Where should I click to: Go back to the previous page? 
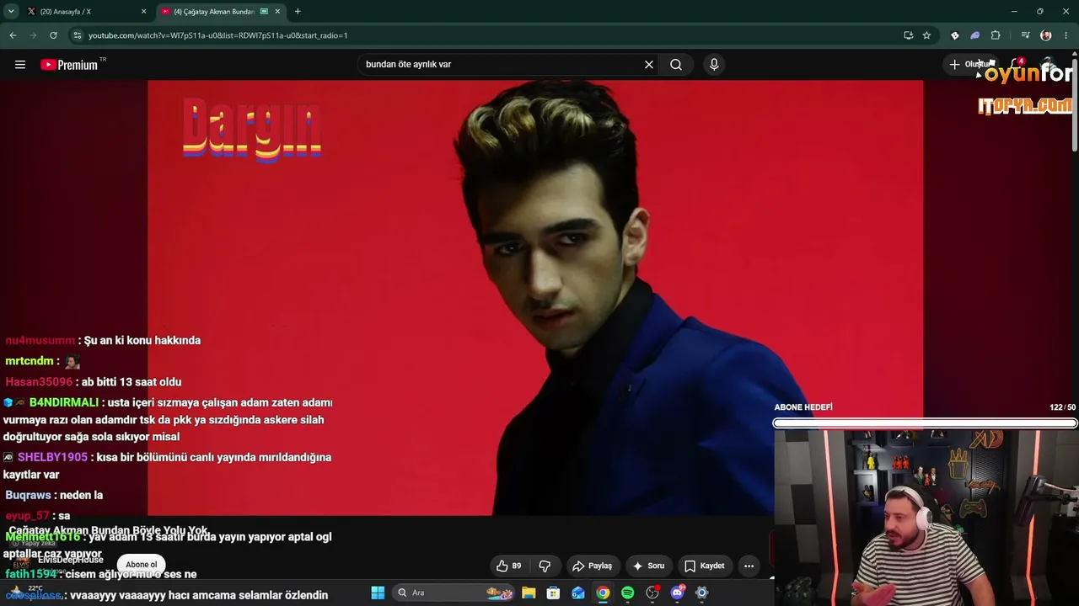[x=13, y=35]
